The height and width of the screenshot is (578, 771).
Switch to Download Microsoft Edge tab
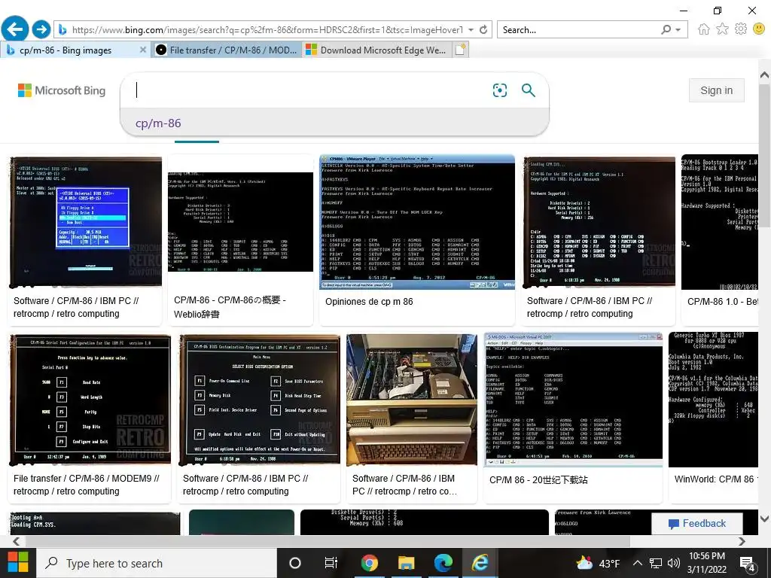(x=376, y=50)
